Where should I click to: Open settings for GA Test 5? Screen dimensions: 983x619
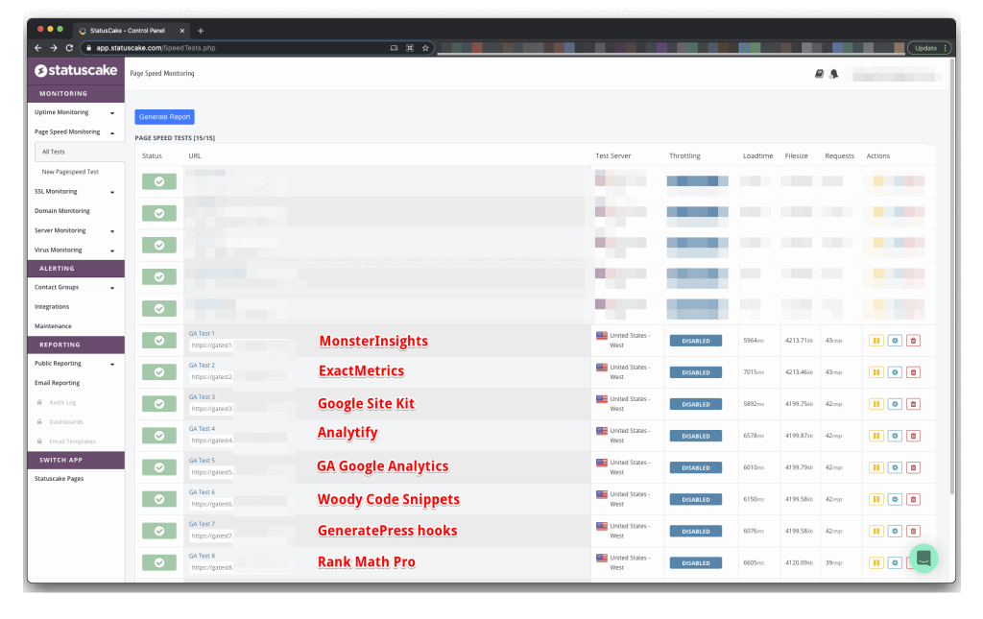tap(895, 467)
